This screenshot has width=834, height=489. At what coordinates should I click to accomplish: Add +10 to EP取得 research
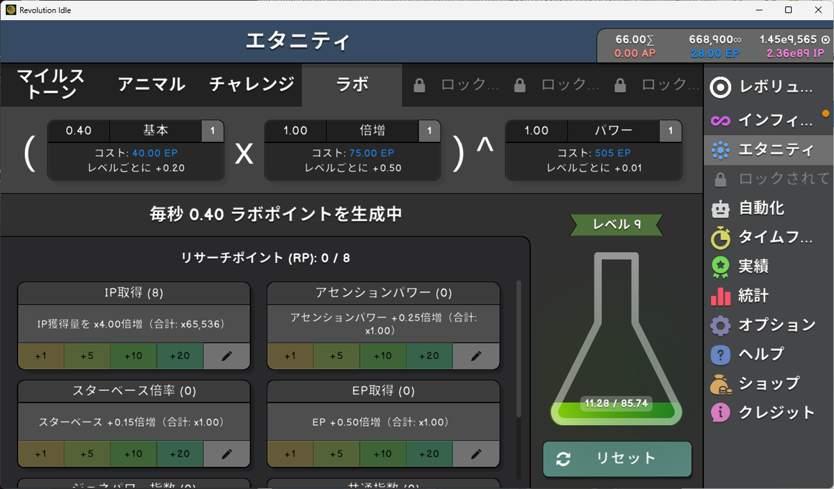coord(383,454)
